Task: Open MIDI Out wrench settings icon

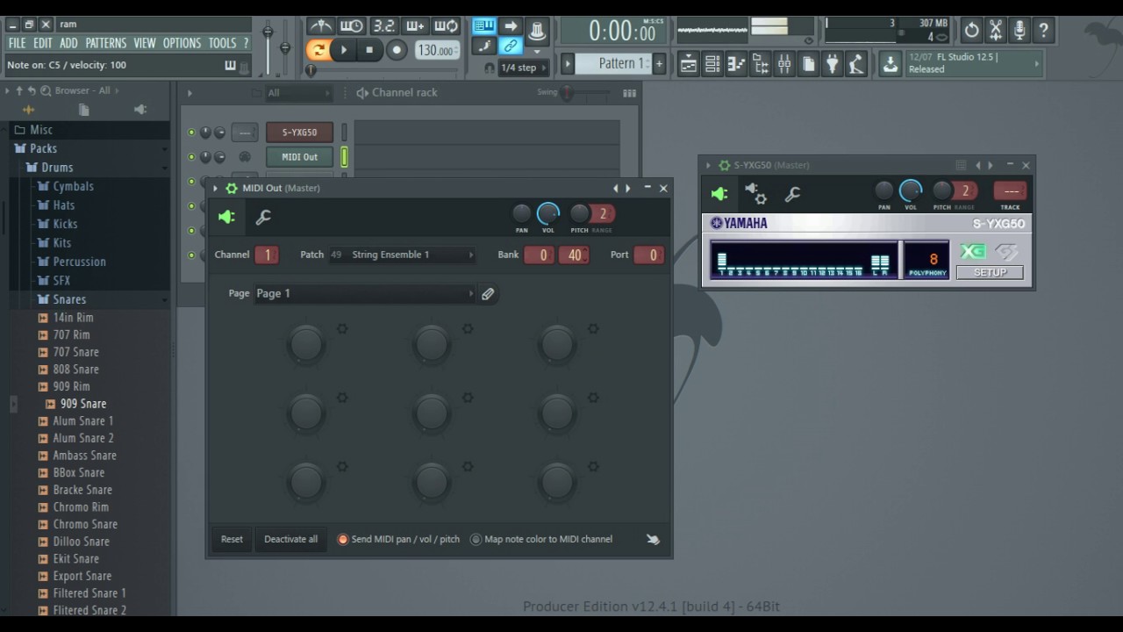Action: point(263,217)
